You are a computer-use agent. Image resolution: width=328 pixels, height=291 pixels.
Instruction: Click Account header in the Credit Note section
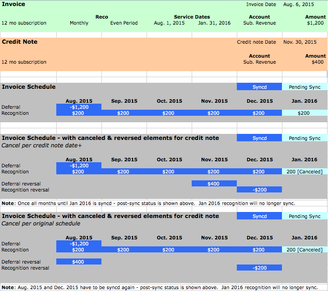260,56
